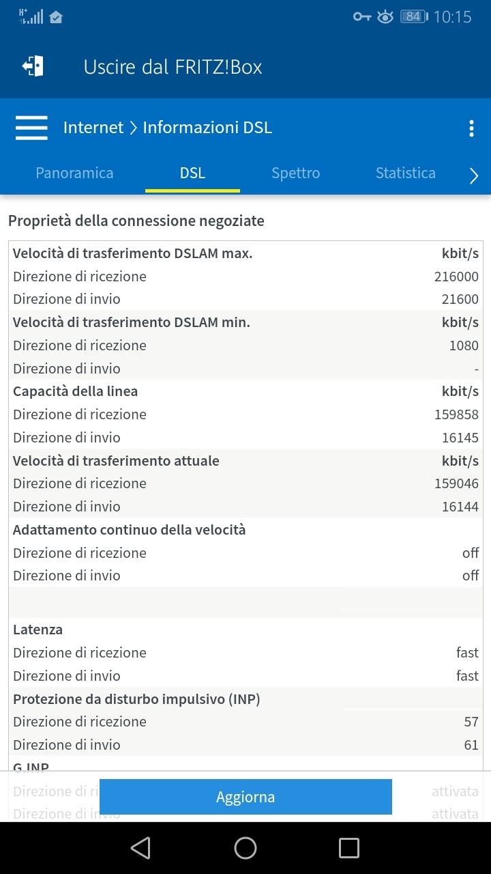Screen dimensions: 491x874
Task: Select the DSL tab
Action: (192, 173)
